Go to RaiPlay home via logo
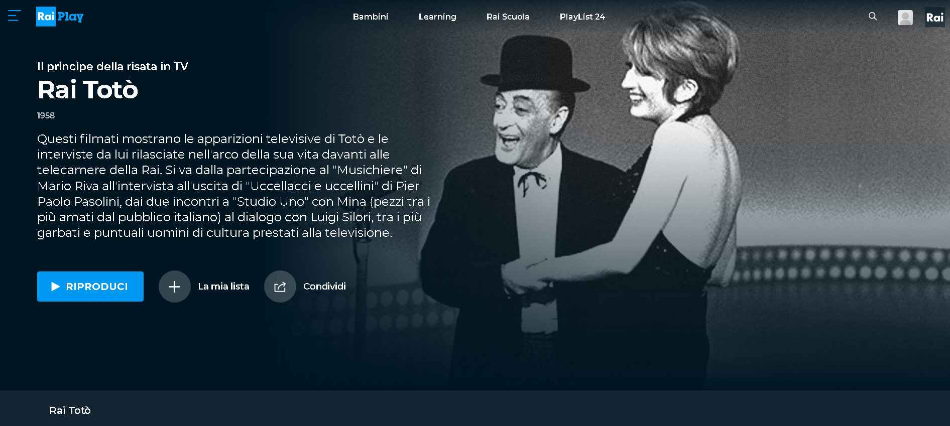 (x=60, y=17)
